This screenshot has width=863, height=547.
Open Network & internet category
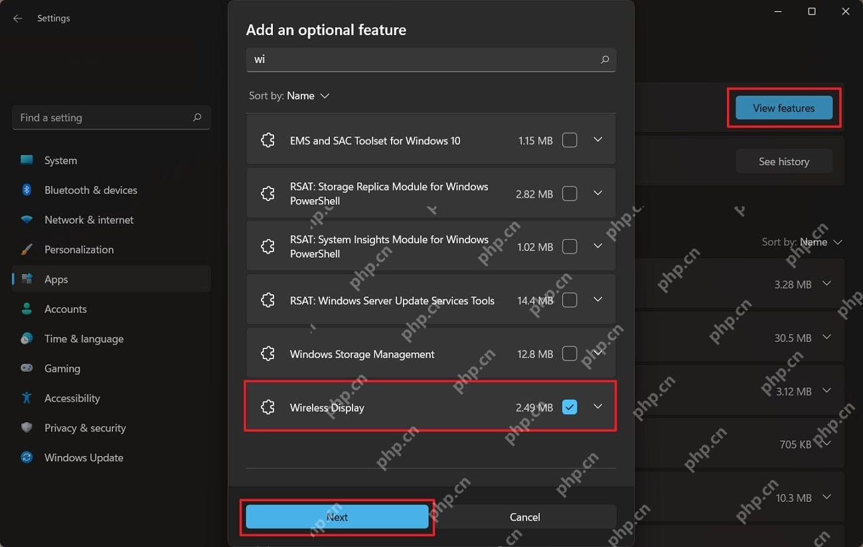[112, 220]
